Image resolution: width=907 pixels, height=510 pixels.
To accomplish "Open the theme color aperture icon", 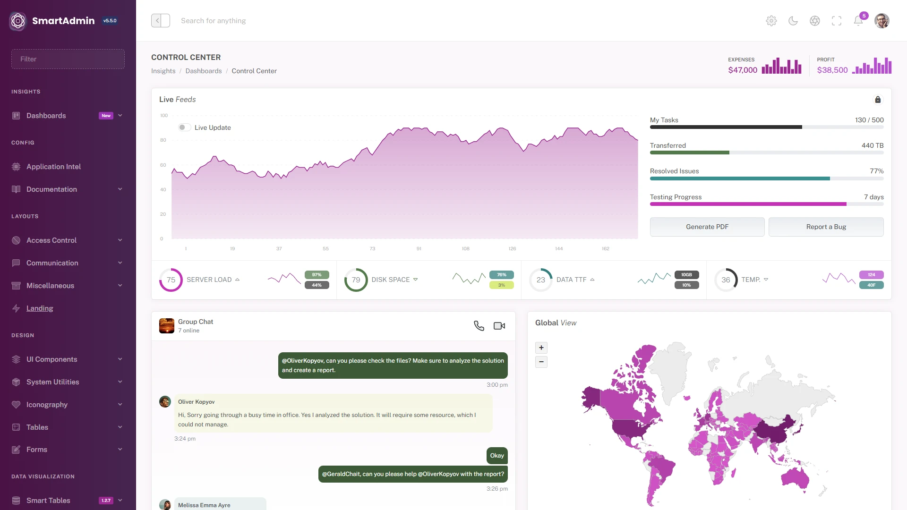I will pos(815,21).
